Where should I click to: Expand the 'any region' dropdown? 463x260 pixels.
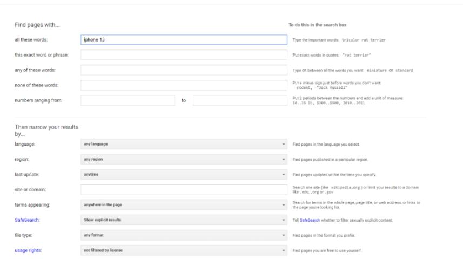(x=184, y=160)
